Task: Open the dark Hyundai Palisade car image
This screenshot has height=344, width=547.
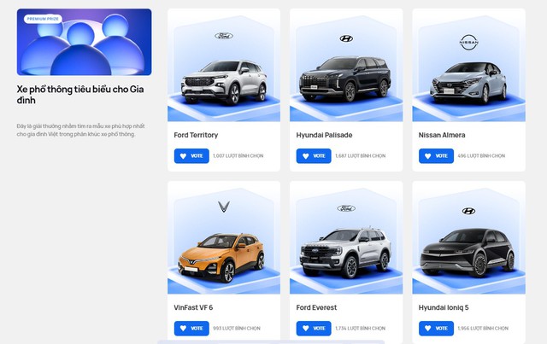Action: tap(345, 79)
